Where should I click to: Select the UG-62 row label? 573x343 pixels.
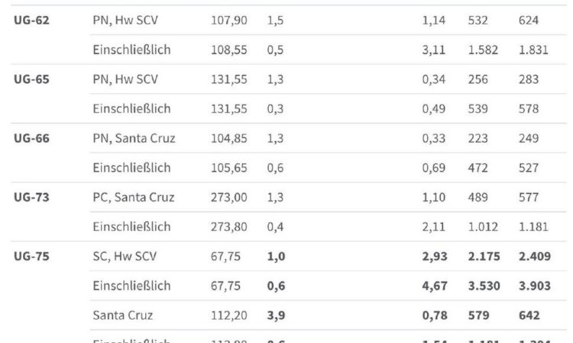click(x=31, y=20)
